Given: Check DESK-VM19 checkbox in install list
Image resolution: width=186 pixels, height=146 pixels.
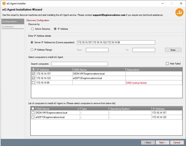Looking at the screenshot, I should (x=33, y=113).
